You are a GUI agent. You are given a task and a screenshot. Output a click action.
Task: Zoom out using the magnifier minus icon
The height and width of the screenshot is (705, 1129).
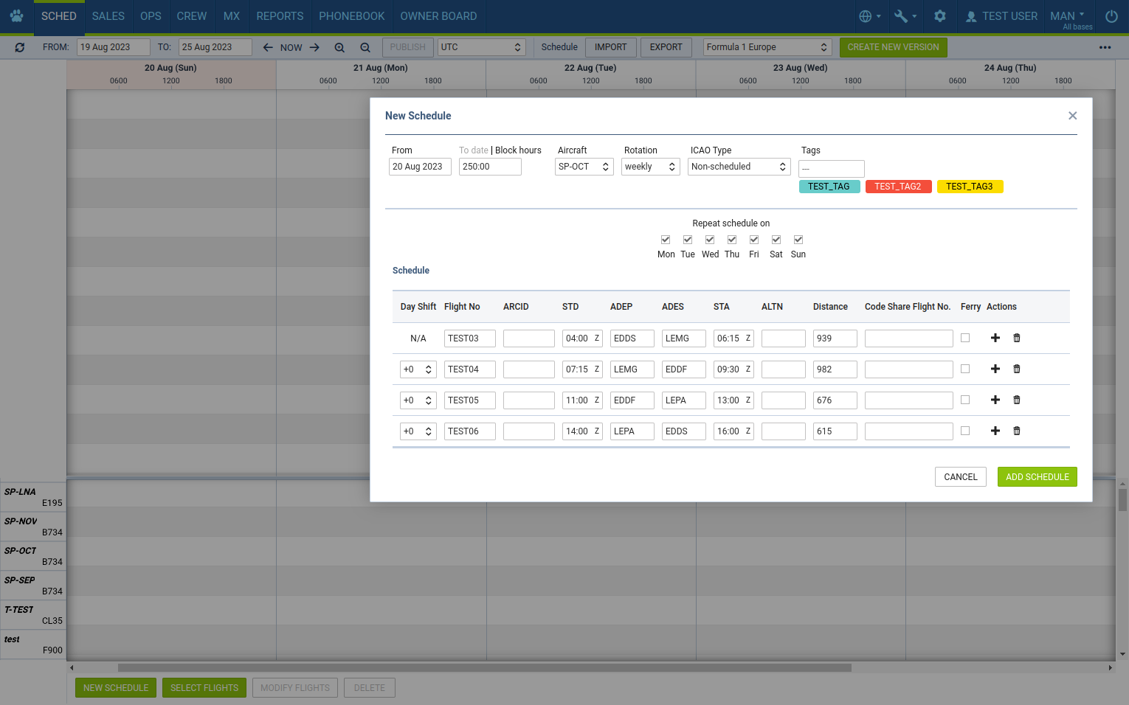pos(365,46)
